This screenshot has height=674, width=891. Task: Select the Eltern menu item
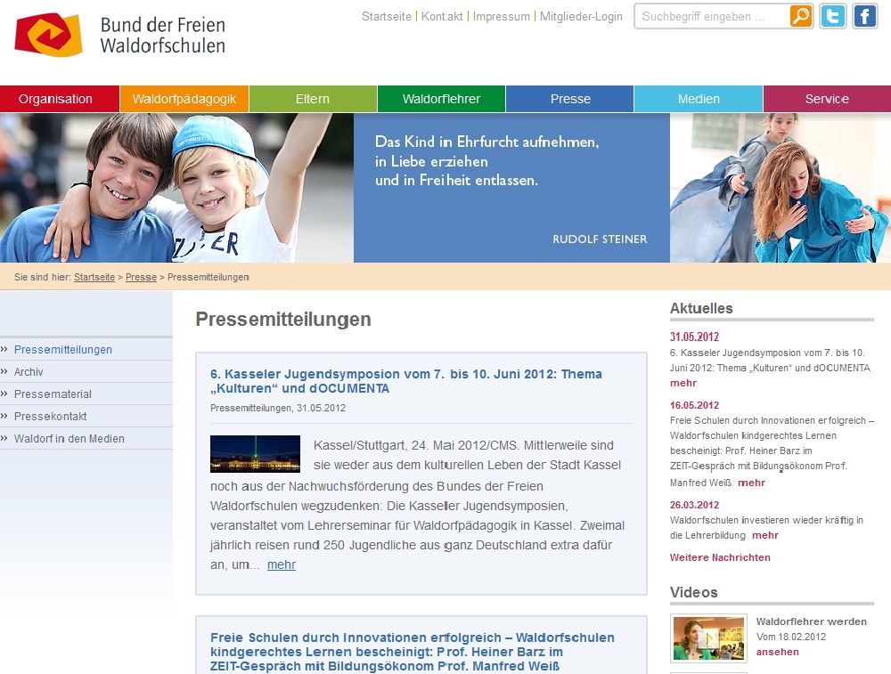(x=313, y=99)
